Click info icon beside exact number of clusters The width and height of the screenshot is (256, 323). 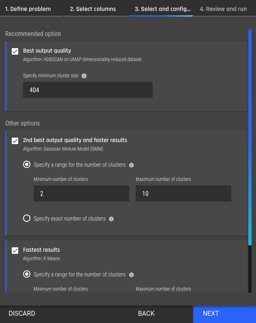pyautogui.click(x=111, y=219)
